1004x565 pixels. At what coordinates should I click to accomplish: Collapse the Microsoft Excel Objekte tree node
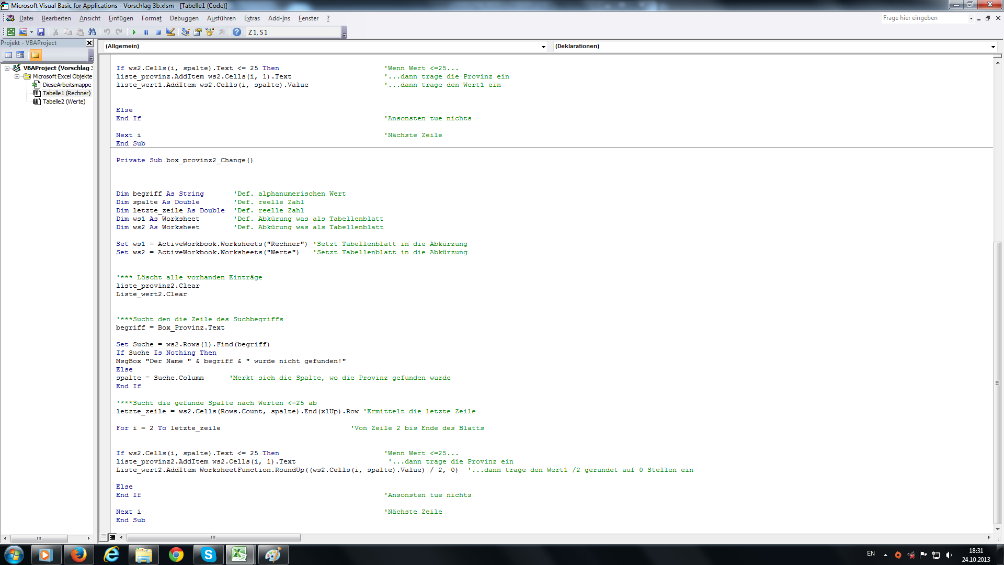(17, 76)
